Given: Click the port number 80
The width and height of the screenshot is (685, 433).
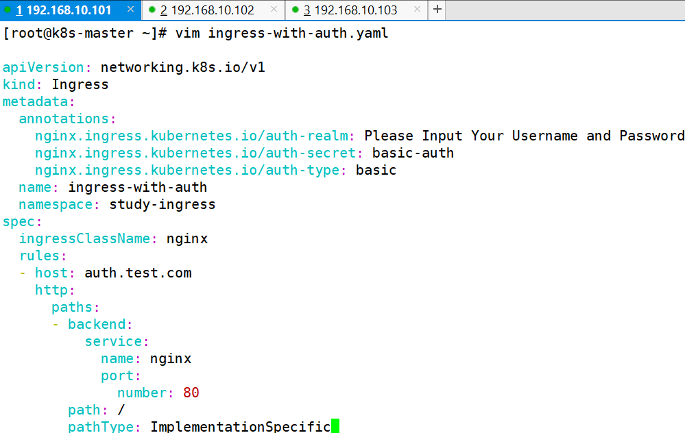Looking at the screenshot, I should [191, 393].
